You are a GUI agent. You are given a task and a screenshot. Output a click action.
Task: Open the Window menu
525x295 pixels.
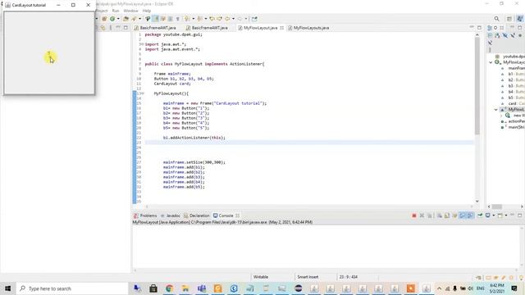[130, 11]
